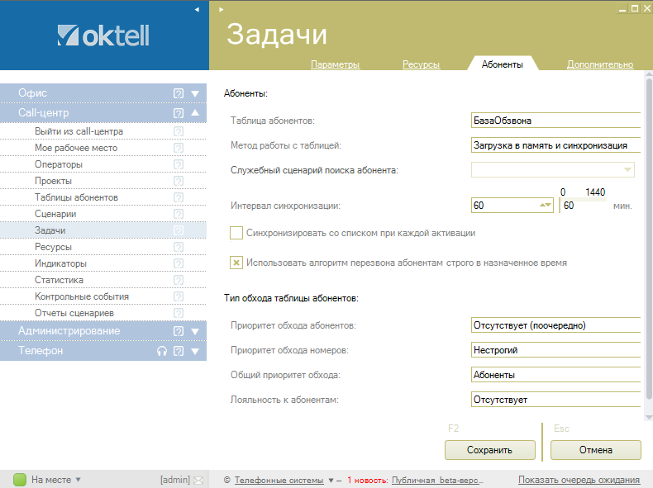Click green status icon На месте
This screenshot has height=488, width=653.
(x=20, y=479)
